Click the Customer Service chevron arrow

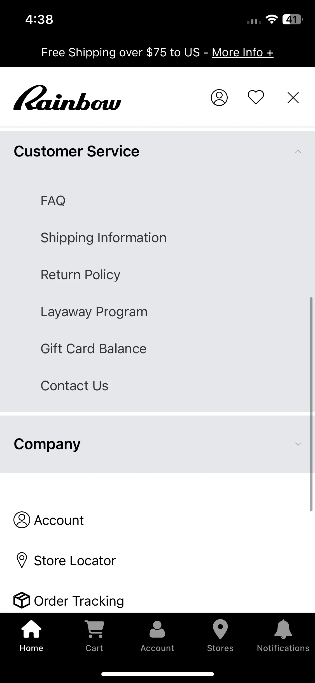click(x=298, y=152)
